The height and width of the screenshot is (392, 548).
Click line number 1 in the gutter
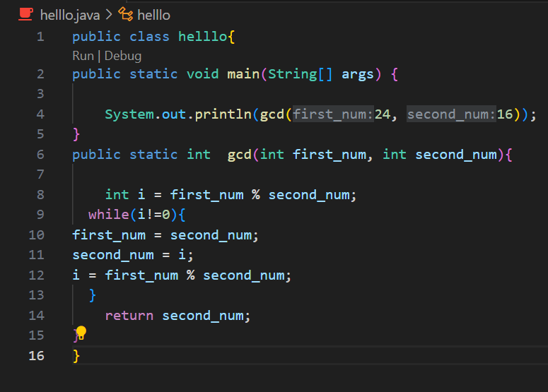tap(40, 37)
